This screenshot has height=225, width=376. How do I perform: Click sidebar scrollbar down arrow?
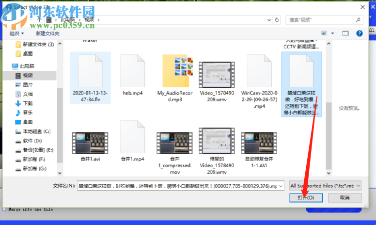pyautogui.click(x=60, y=173)
